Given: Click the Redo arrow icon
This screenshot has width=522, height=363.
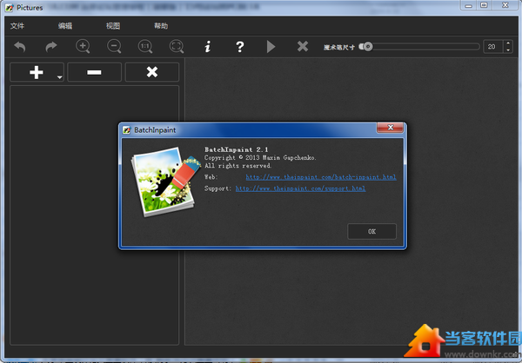Looking at the screenshot, I should [x=51, y=47].
